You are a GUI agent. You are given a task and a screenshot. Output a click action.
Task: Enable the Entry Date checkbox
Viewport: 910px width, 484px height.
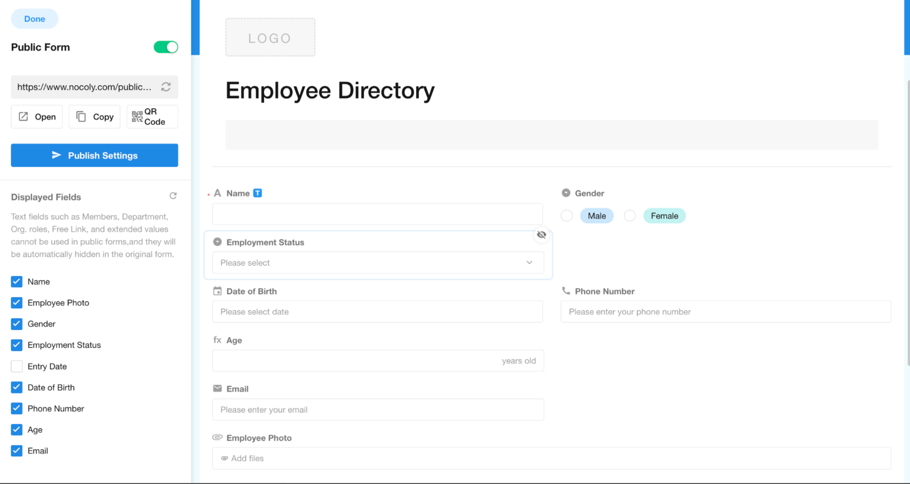pyautogui.click(x=16, y=366)
